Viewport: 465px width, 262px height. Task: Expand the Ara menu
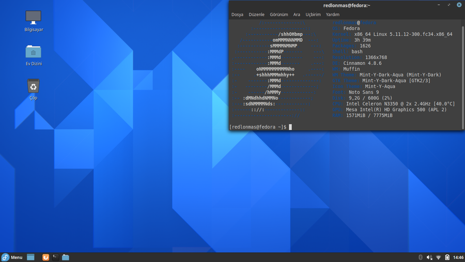pos(297,14)
